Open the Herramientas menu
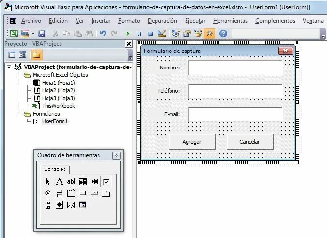327x238 pixels. [x=230, y=21]
